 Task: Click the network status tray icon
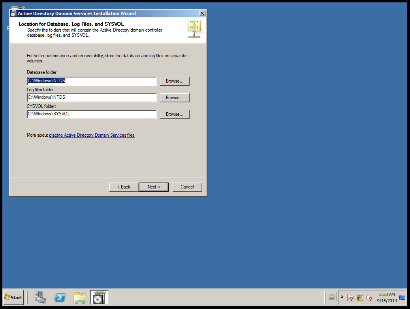(x=360, y=298)
